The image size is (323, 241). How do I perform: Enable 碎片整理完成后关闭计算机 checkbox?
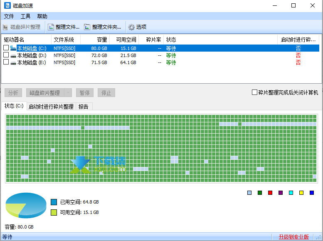coord(254,92)
